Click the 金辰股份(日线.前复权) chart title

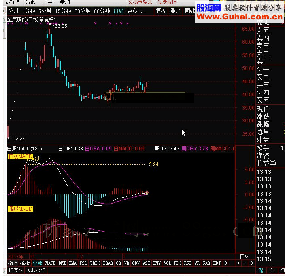point(31,19)
